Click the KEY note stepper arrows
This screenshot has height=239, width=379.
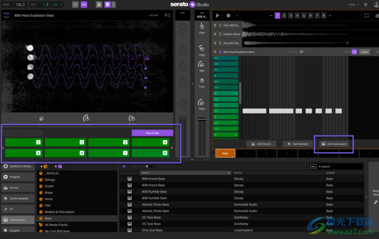pos(47,5)
